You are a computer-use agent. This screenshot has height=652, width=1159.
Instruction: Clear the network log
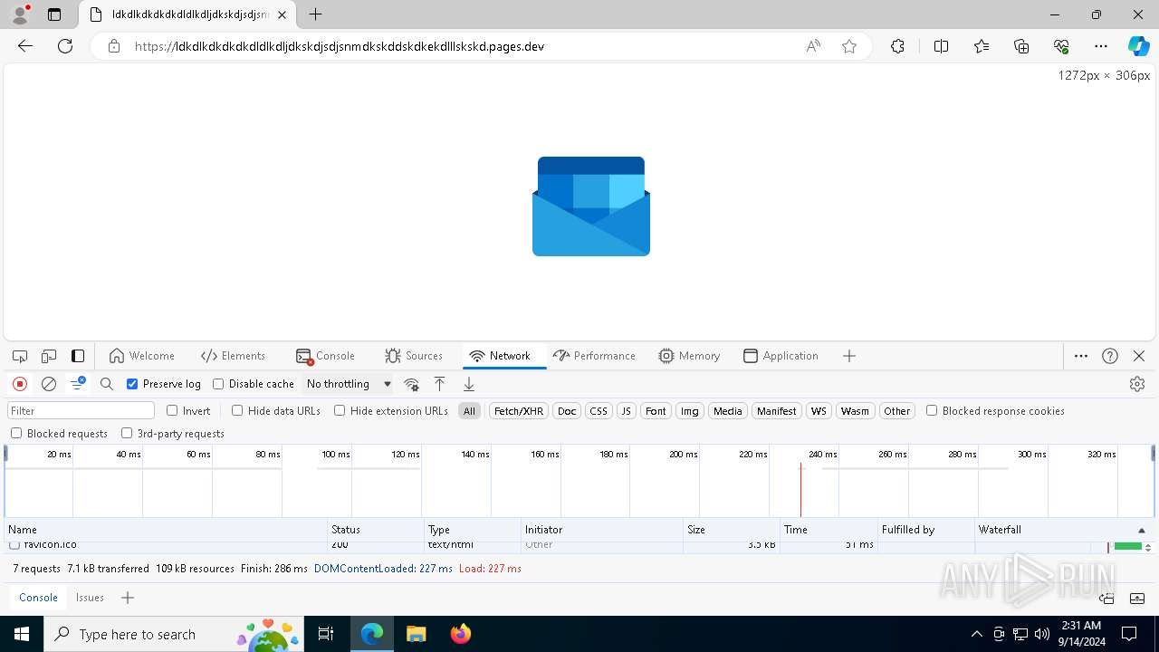point(49,384)
